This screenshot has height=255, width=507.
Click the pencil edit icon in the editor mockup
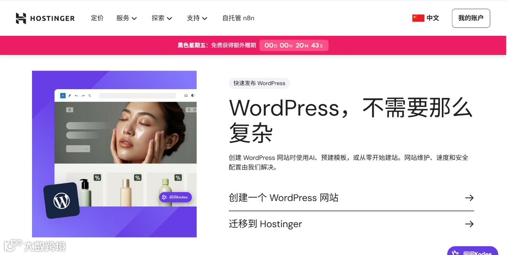(70, 96)
